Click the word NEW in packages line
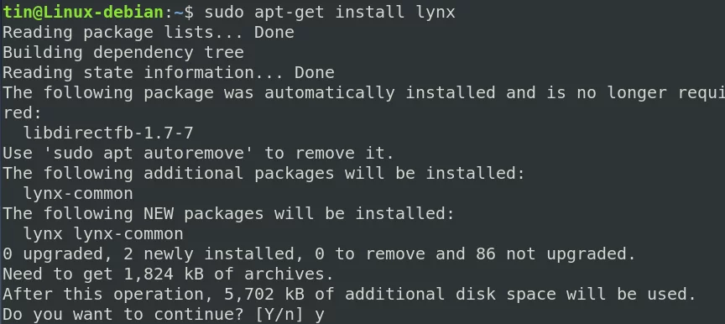The image size is (725, 324). pyautogui.click(x=159, y=213)
